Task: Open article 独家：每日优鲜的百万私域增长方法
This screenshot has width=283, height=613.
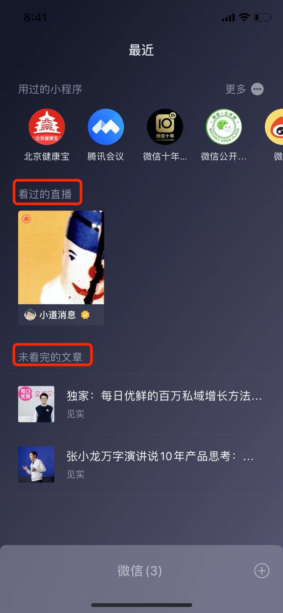Action: click(164, 396)
